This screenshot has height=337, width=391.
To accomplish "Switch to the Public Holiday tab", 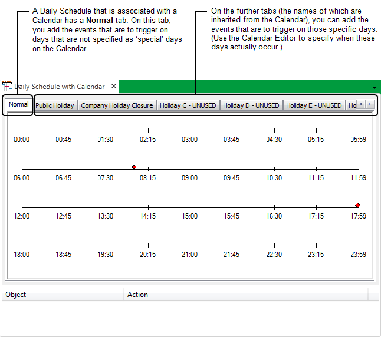I will pos(55,105).
